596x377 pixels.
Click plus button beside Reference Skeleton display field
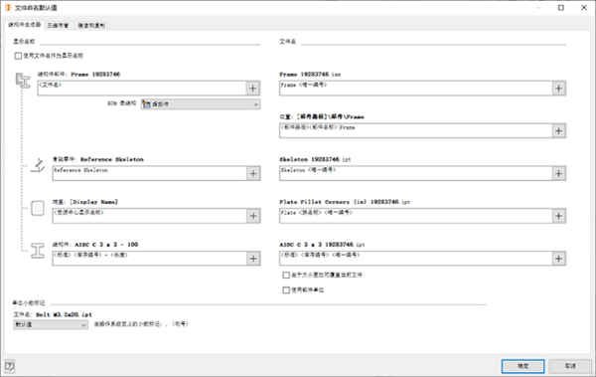click(253, 174)
